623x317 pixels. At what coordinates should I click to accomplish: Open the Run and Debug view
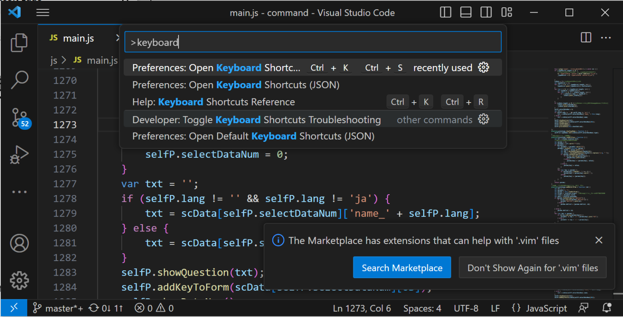pos(19,155)
